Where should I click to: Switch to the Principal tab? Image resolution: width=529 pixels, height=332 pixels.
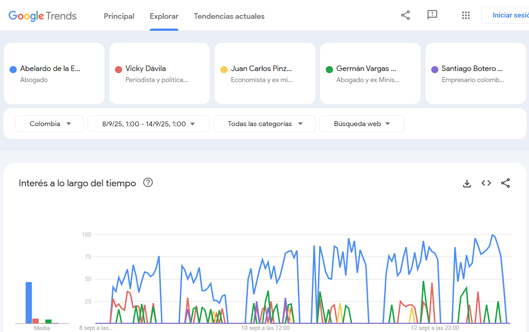[x=119, y=17]
